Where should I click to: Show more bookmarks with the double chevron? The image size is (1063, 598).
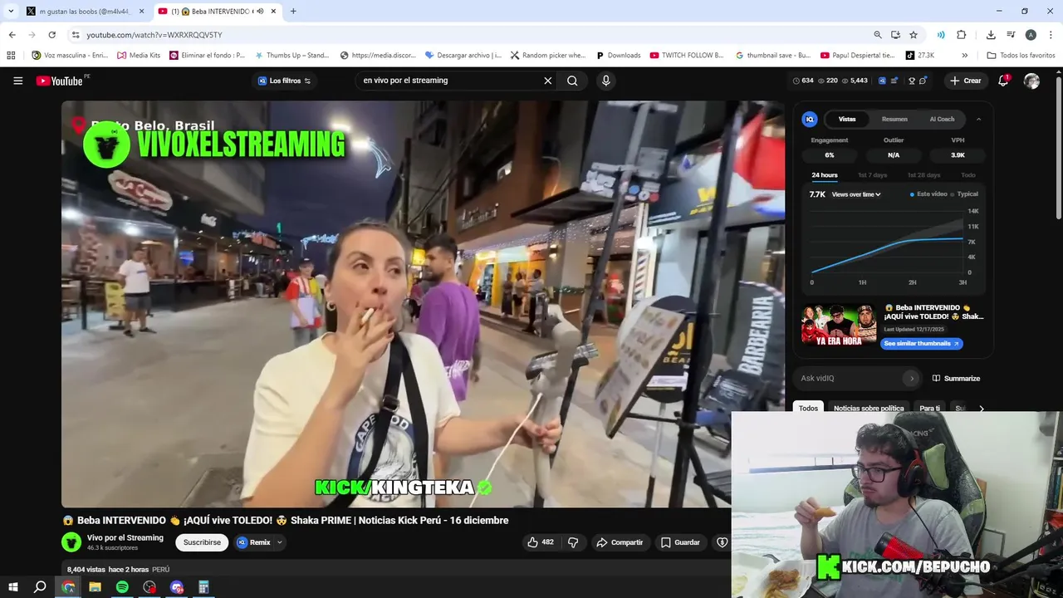pyautogui.click(x=964, y=55)
